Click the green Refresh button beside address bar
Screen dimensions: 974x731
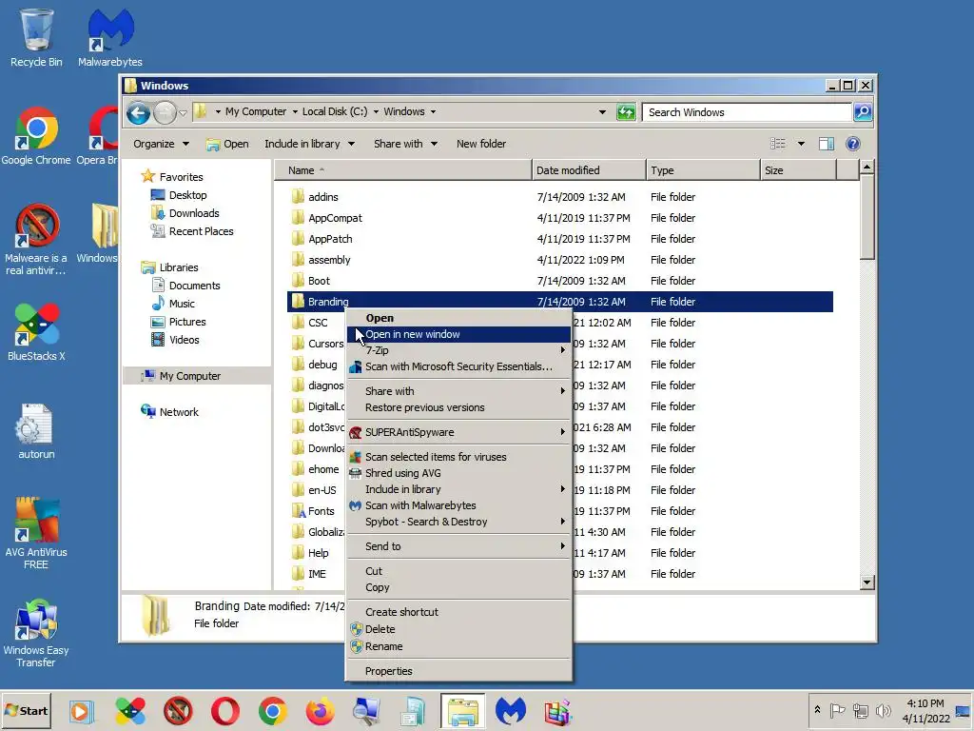click(626, 112)
